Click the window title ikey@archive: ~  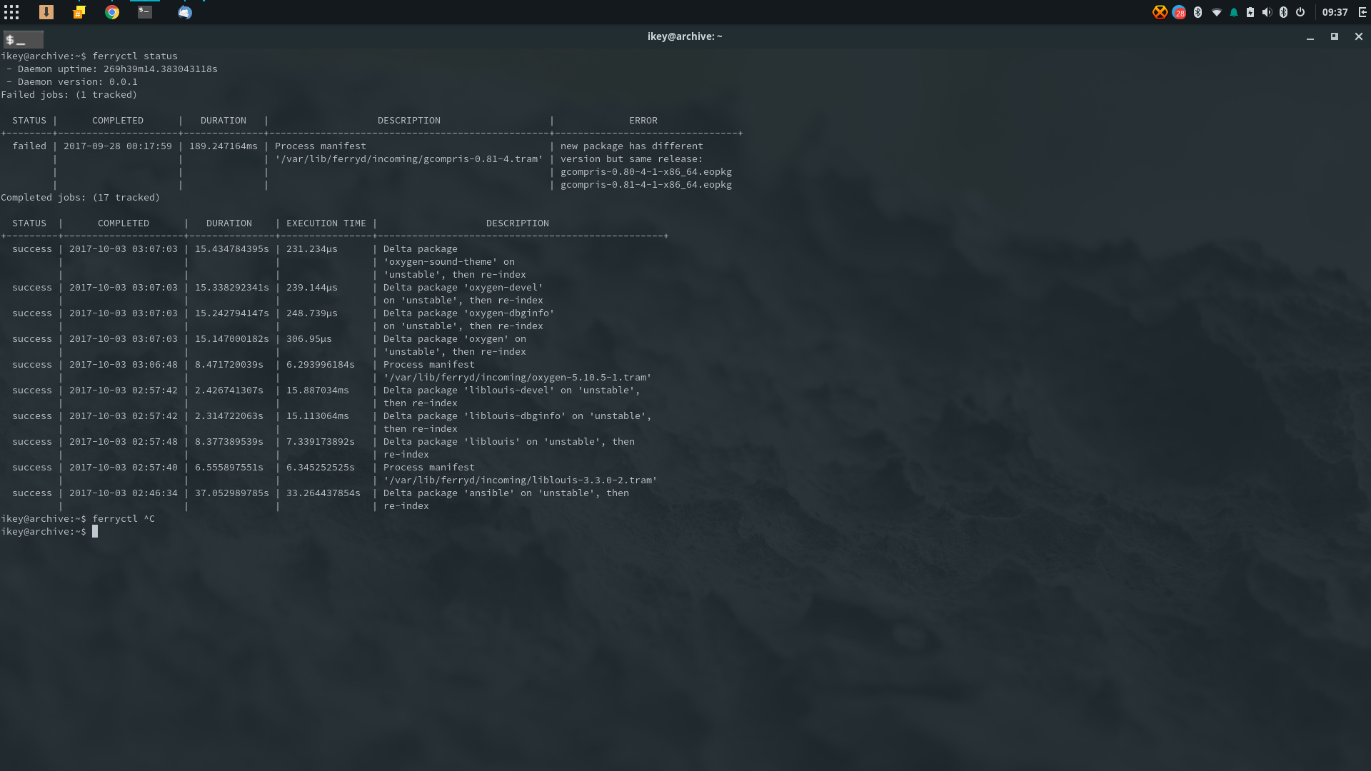pos(685,36)
